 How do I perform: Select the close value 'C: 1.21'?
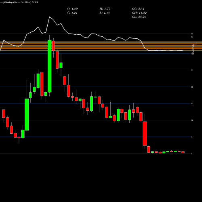coord(72,13)
